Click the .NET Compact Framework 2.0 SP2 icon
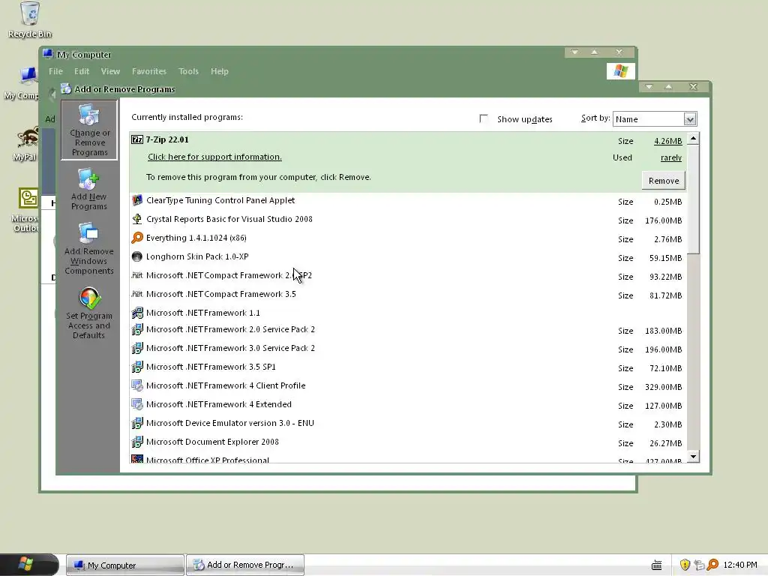 (137, 275)
